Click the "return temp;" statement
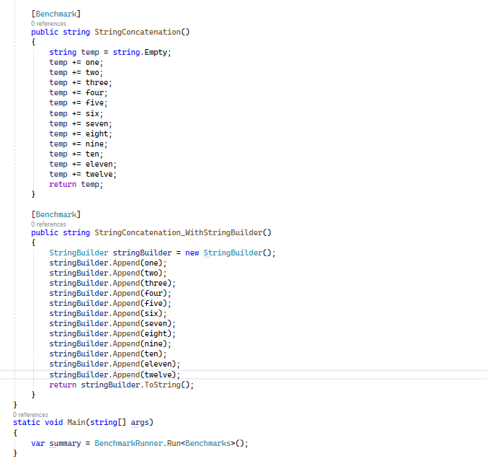 tap(76, 184)
